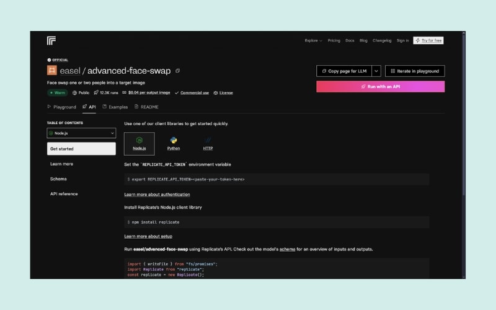Click the Python library label
This screenshot has width=496, height=310.
174,148
